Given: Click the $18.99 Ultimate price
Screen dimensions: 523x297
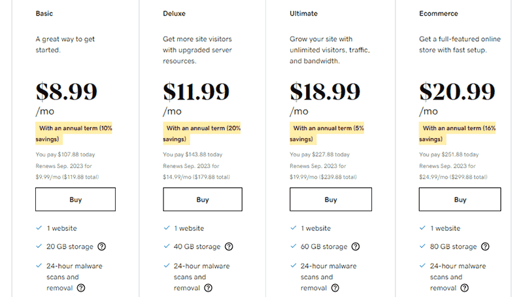Looking at the screenshot, I should pos(324,92).
